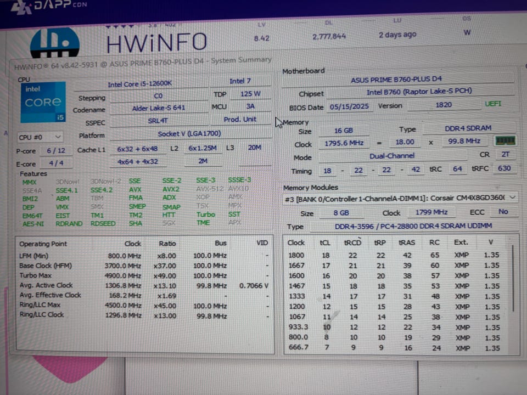Click the L2 cache value '6x1.25M'

203,148
